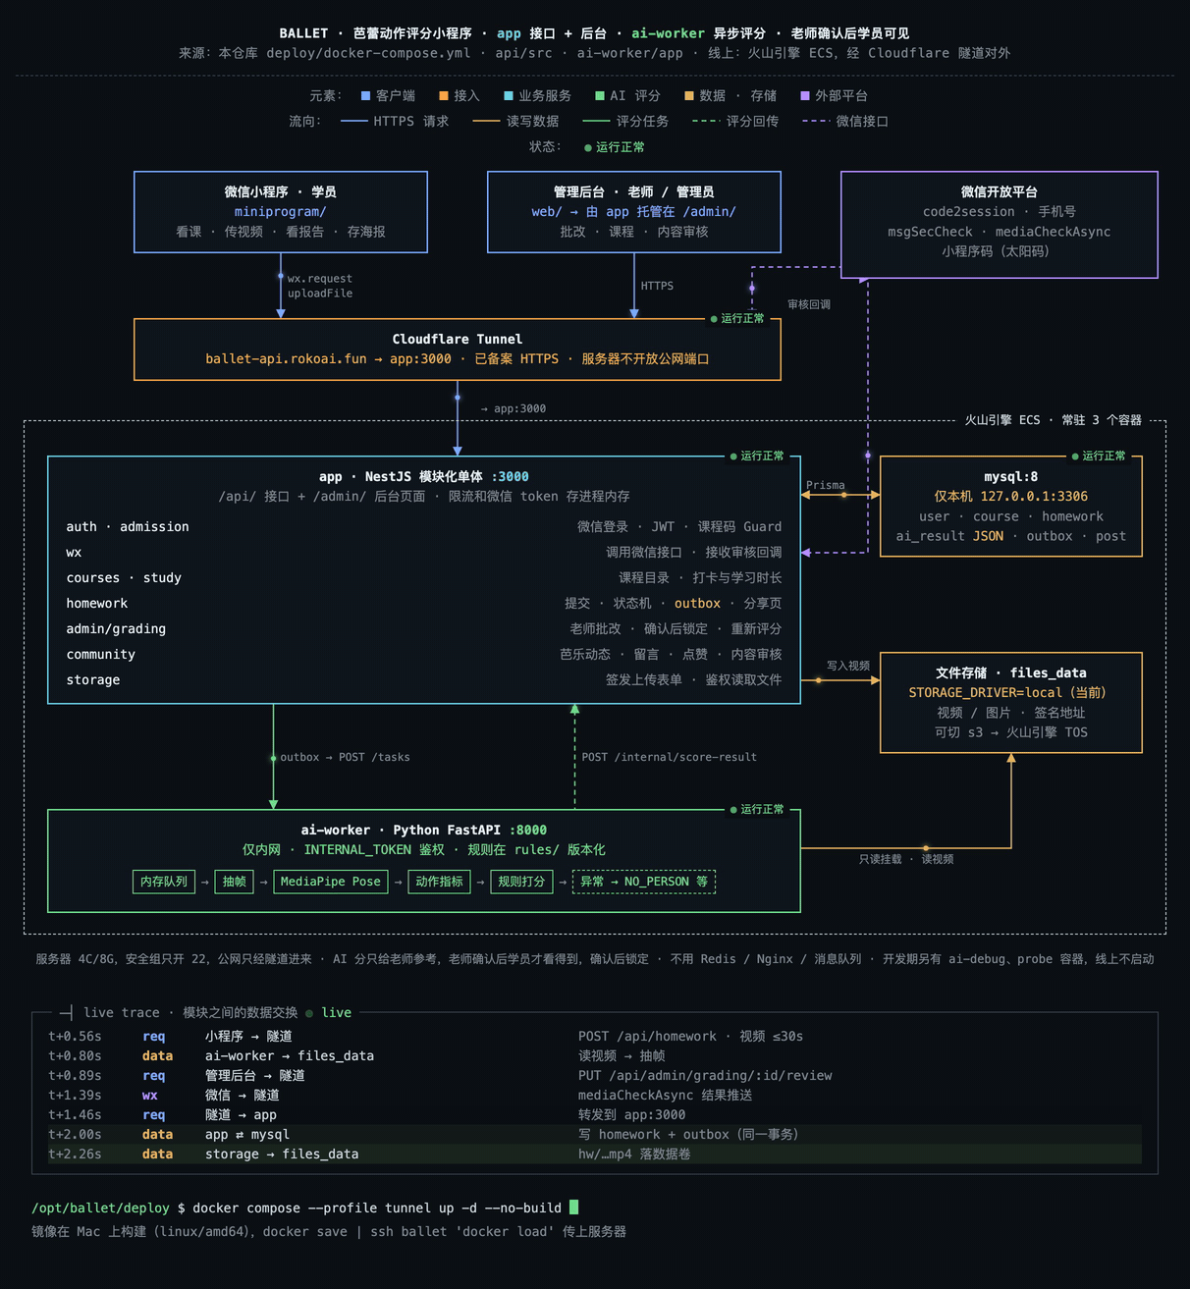This screenshot has width=1190, height=1289.
Task: Click STORAGE_DRIVER=local (当前) text
Action: [x=1007, y=692]
